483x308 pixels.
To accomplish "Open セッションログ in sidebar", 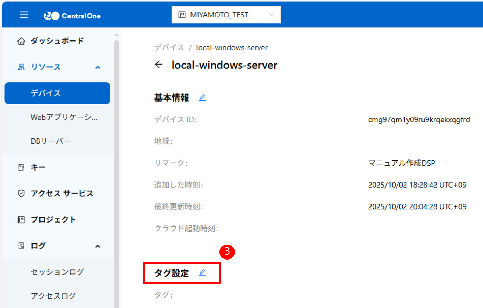I will coord(57,272).
